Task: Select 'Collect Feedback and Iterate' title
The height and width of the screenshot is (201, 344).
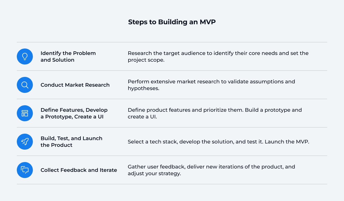Action: click(79, 170)
